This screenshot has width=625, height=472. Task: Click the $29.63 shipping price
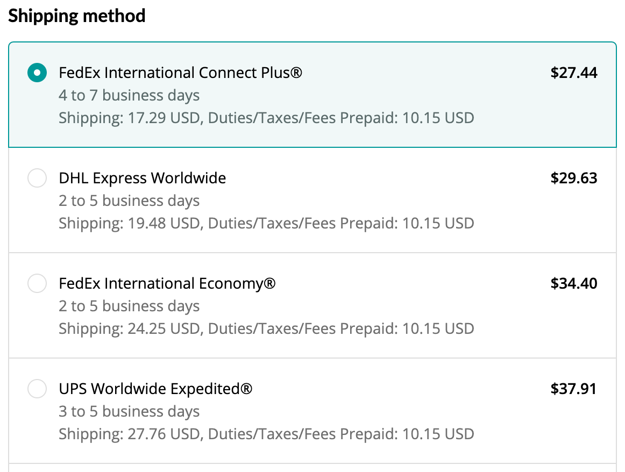click(x=573, y=178)
